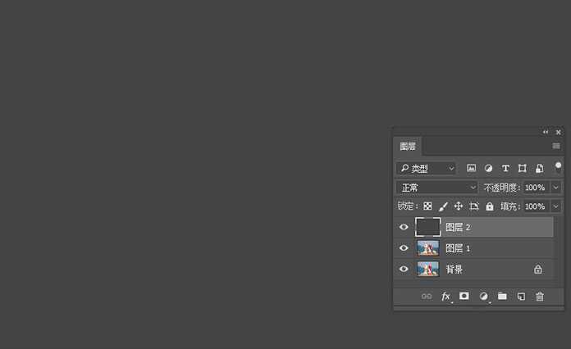This screenshot has height=349, width=571.
Task: Switch to the 图层 panel tab
Action: tap(408, 147)
